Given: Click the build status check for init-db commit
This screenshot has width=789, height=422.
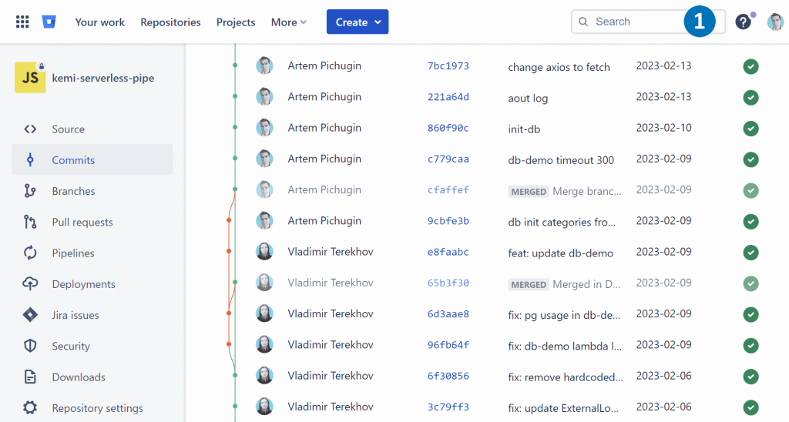Looking at the screenshot, I should click(750, 129).
